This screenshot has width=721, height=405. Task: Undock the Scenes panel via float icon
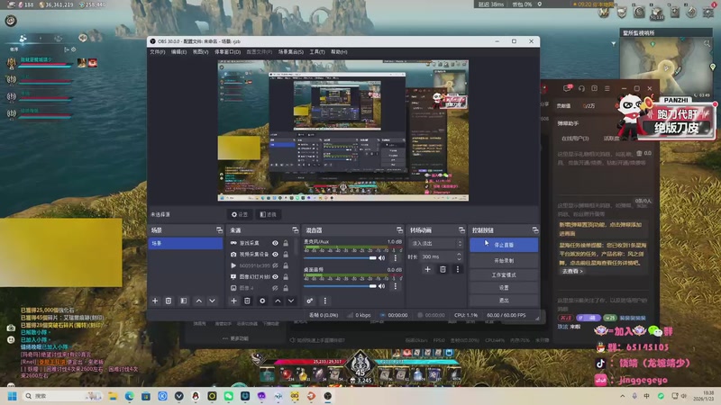[219, 230]
